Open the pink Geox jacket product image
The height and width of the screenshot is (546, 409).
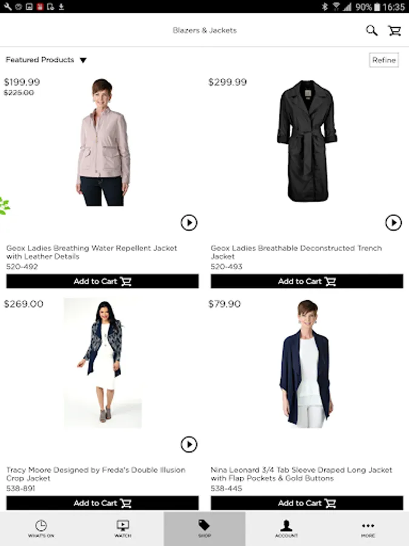tap(103, 142)
